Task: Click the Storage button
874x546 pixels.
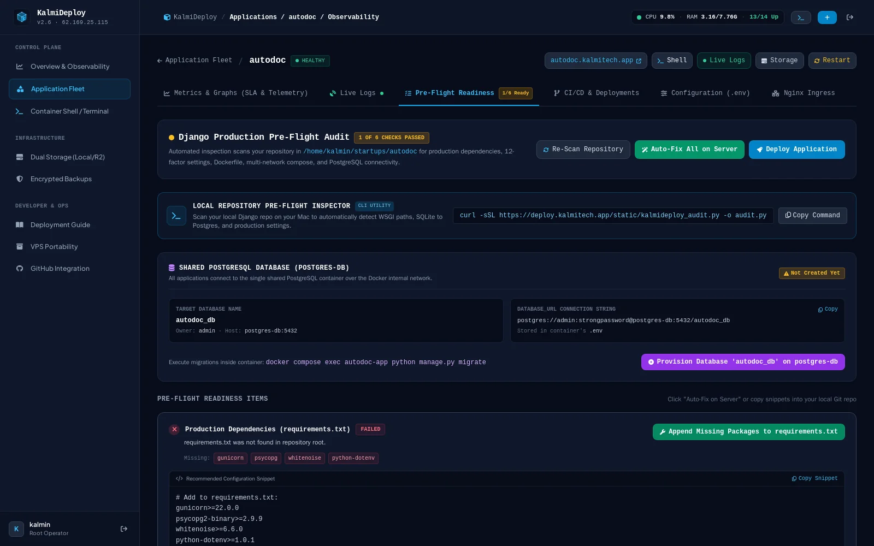Action: pyautogui.click(x=779, y=61)
